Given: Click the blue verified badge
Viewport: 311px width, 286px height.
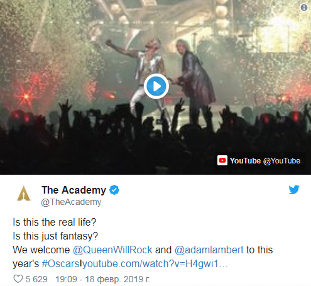Looking at the screenshot, I should point(114,190).
